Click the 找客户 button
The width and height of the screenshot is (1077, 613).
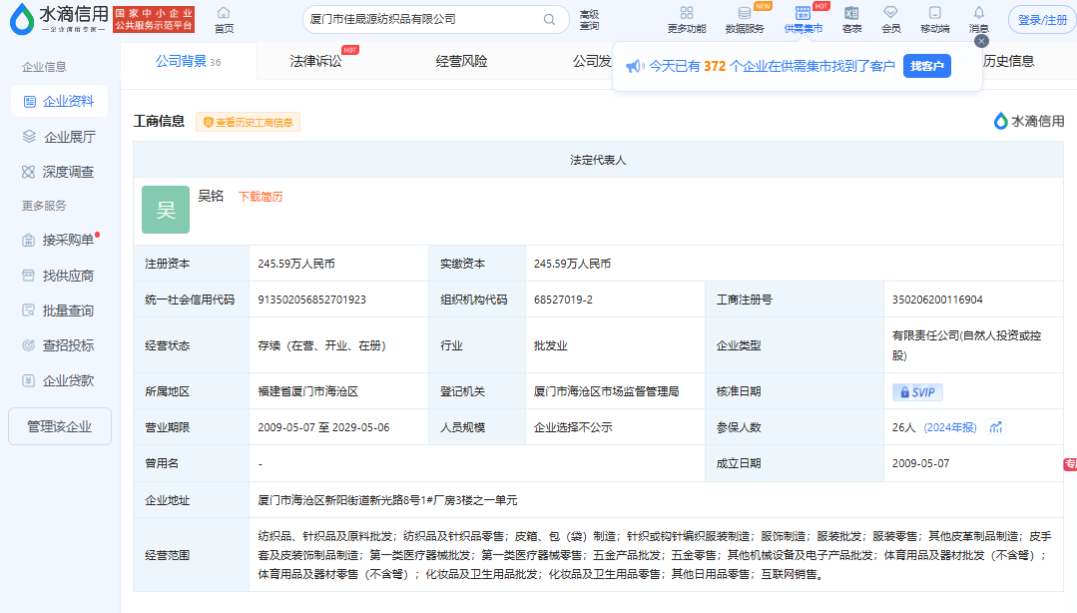(x=926, y=66)
